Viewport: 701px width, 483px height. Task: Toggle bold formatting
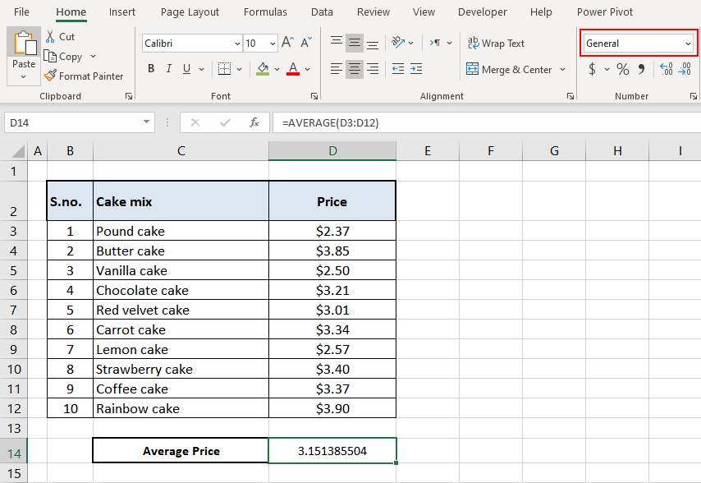click(151, 69)
